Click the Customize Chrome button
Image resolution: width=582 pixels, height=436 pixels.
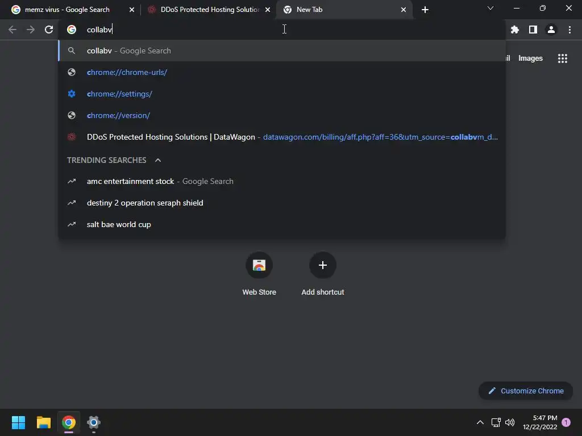tap(526, 391)
